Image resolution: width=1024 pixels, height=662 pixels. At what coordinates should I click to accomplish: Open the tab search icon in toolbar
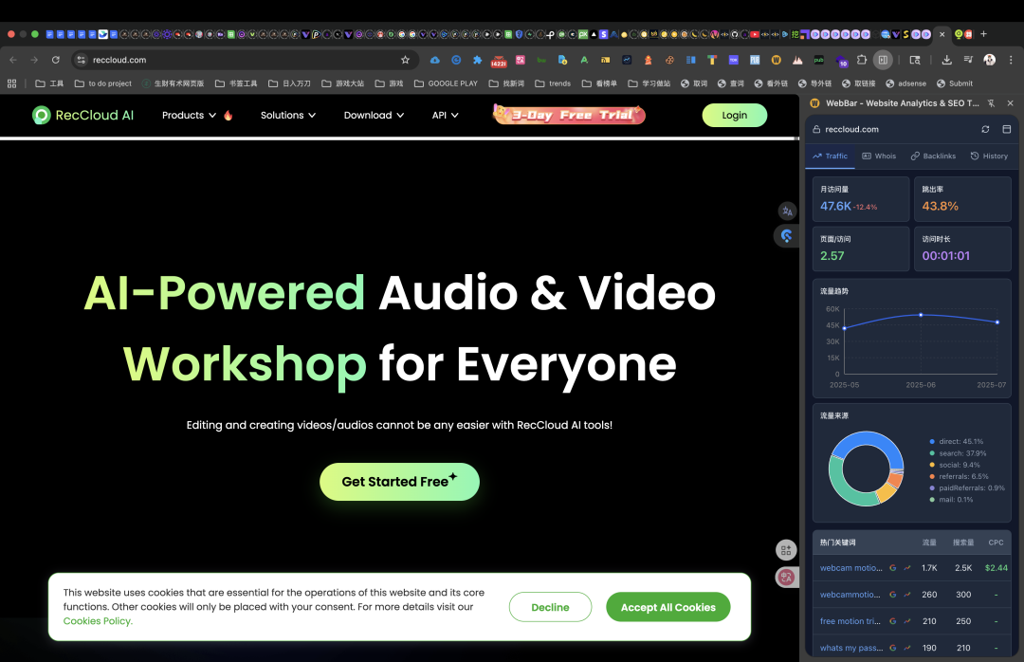click(x=915, y=60)
